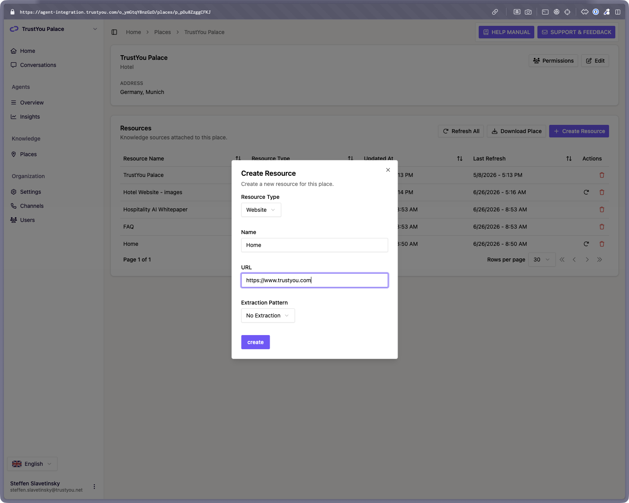Delete the TrustYou Palace resource

602,175
